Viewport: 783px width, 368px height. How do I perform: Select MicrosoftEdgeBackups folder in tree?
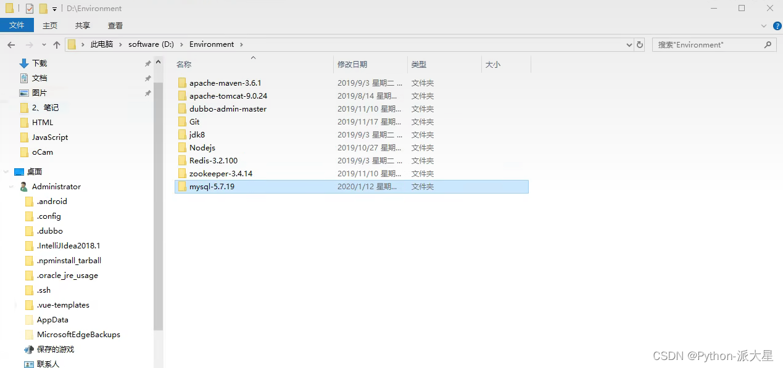point(77,335)
